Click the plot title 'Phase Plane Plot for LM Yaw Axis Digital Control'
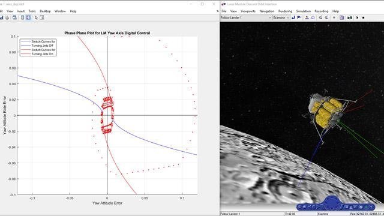 coord(107,33)
